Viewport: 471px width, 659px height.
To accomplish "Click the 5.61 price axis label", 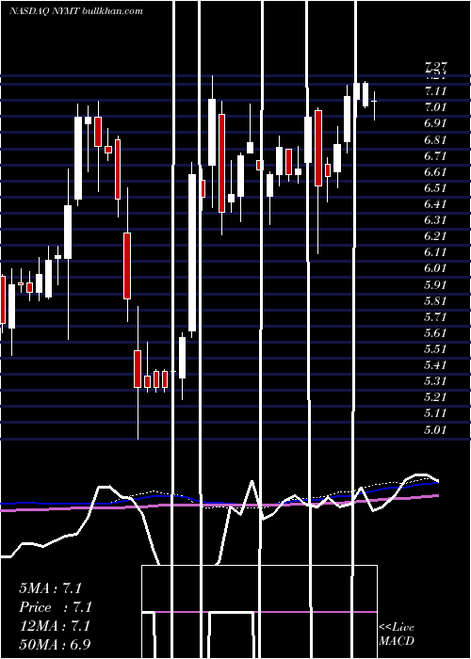I will [435, 333].
